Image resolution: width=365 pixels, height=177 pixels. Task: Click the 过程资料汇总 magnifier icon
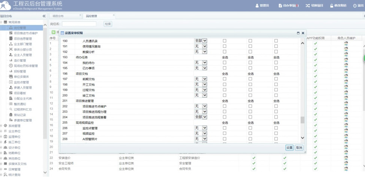point(11,109)
